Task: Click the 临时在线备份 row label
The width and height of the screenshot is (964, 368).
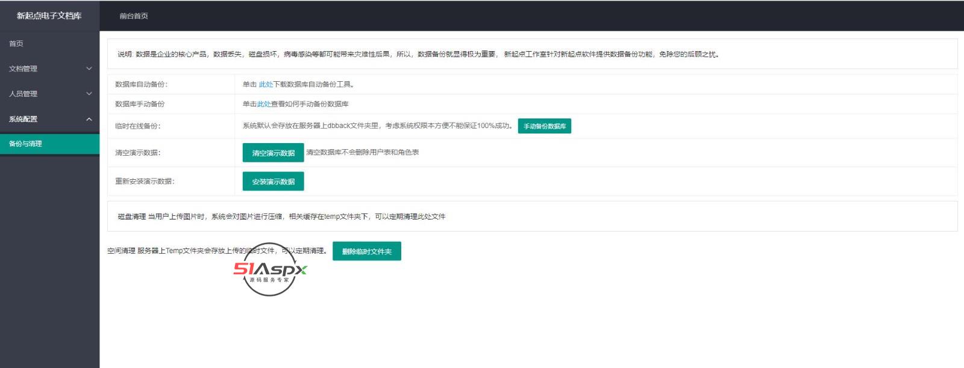Action: click(138, 126)
